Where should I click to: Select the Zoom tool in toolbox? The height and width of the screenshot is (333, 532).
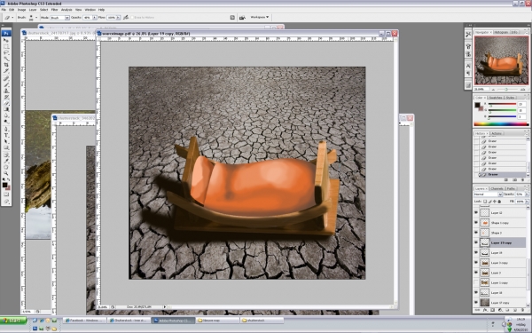click(x=6, y=173)
